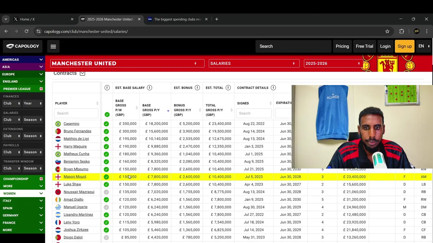
Task: Open Bruno Fernandes player link
Action: click(77, 131)
